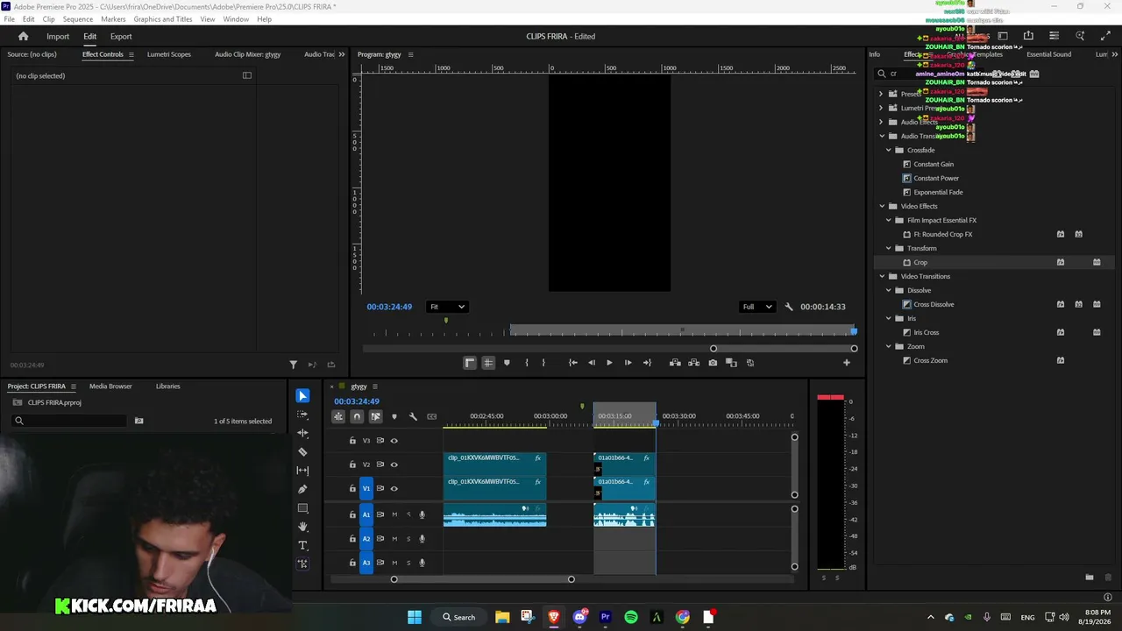This screenshot has height=631, width=1122.
Task: Open File Explorer from the taskbar
Action: pos(502,617)
